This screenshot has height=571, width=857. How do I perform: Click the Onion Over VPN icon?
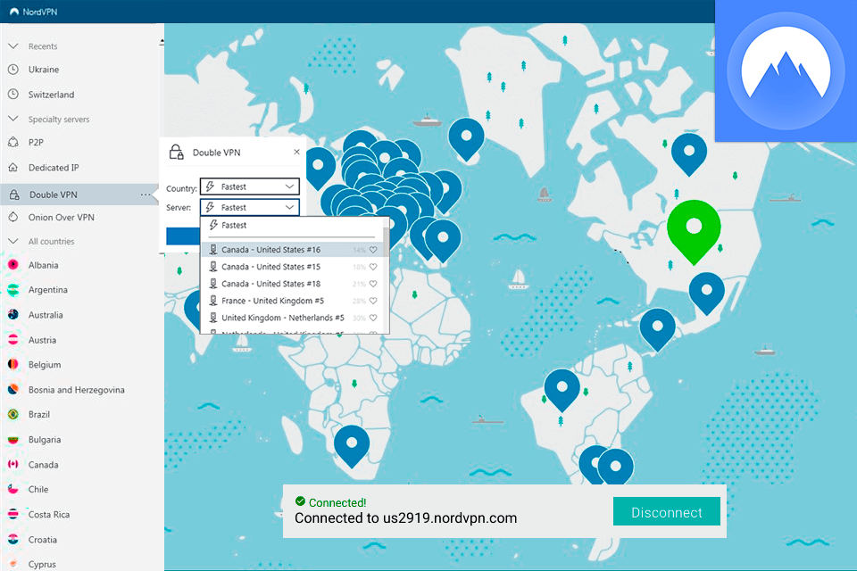click(13, 217)
